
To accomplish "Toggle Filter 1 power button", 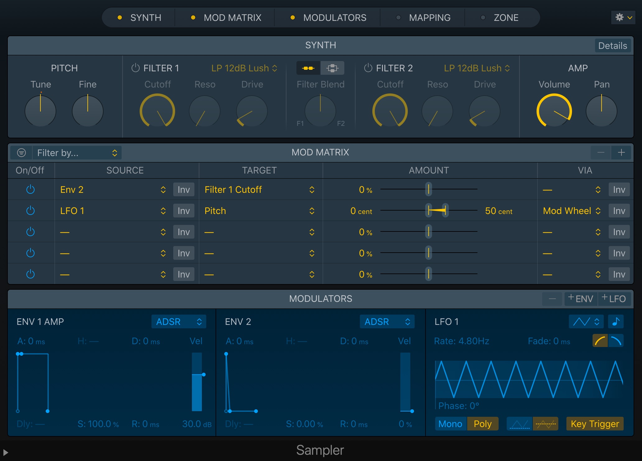I will tap(135, 68).
